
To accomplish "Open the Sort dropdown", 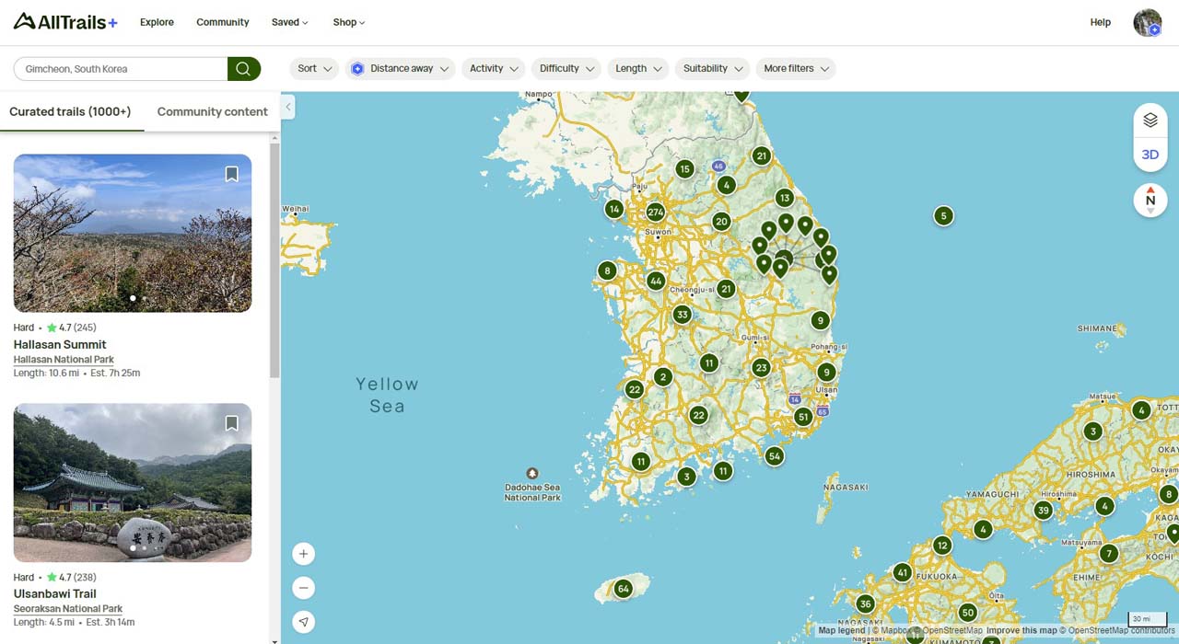I will (x=314, y=69).
